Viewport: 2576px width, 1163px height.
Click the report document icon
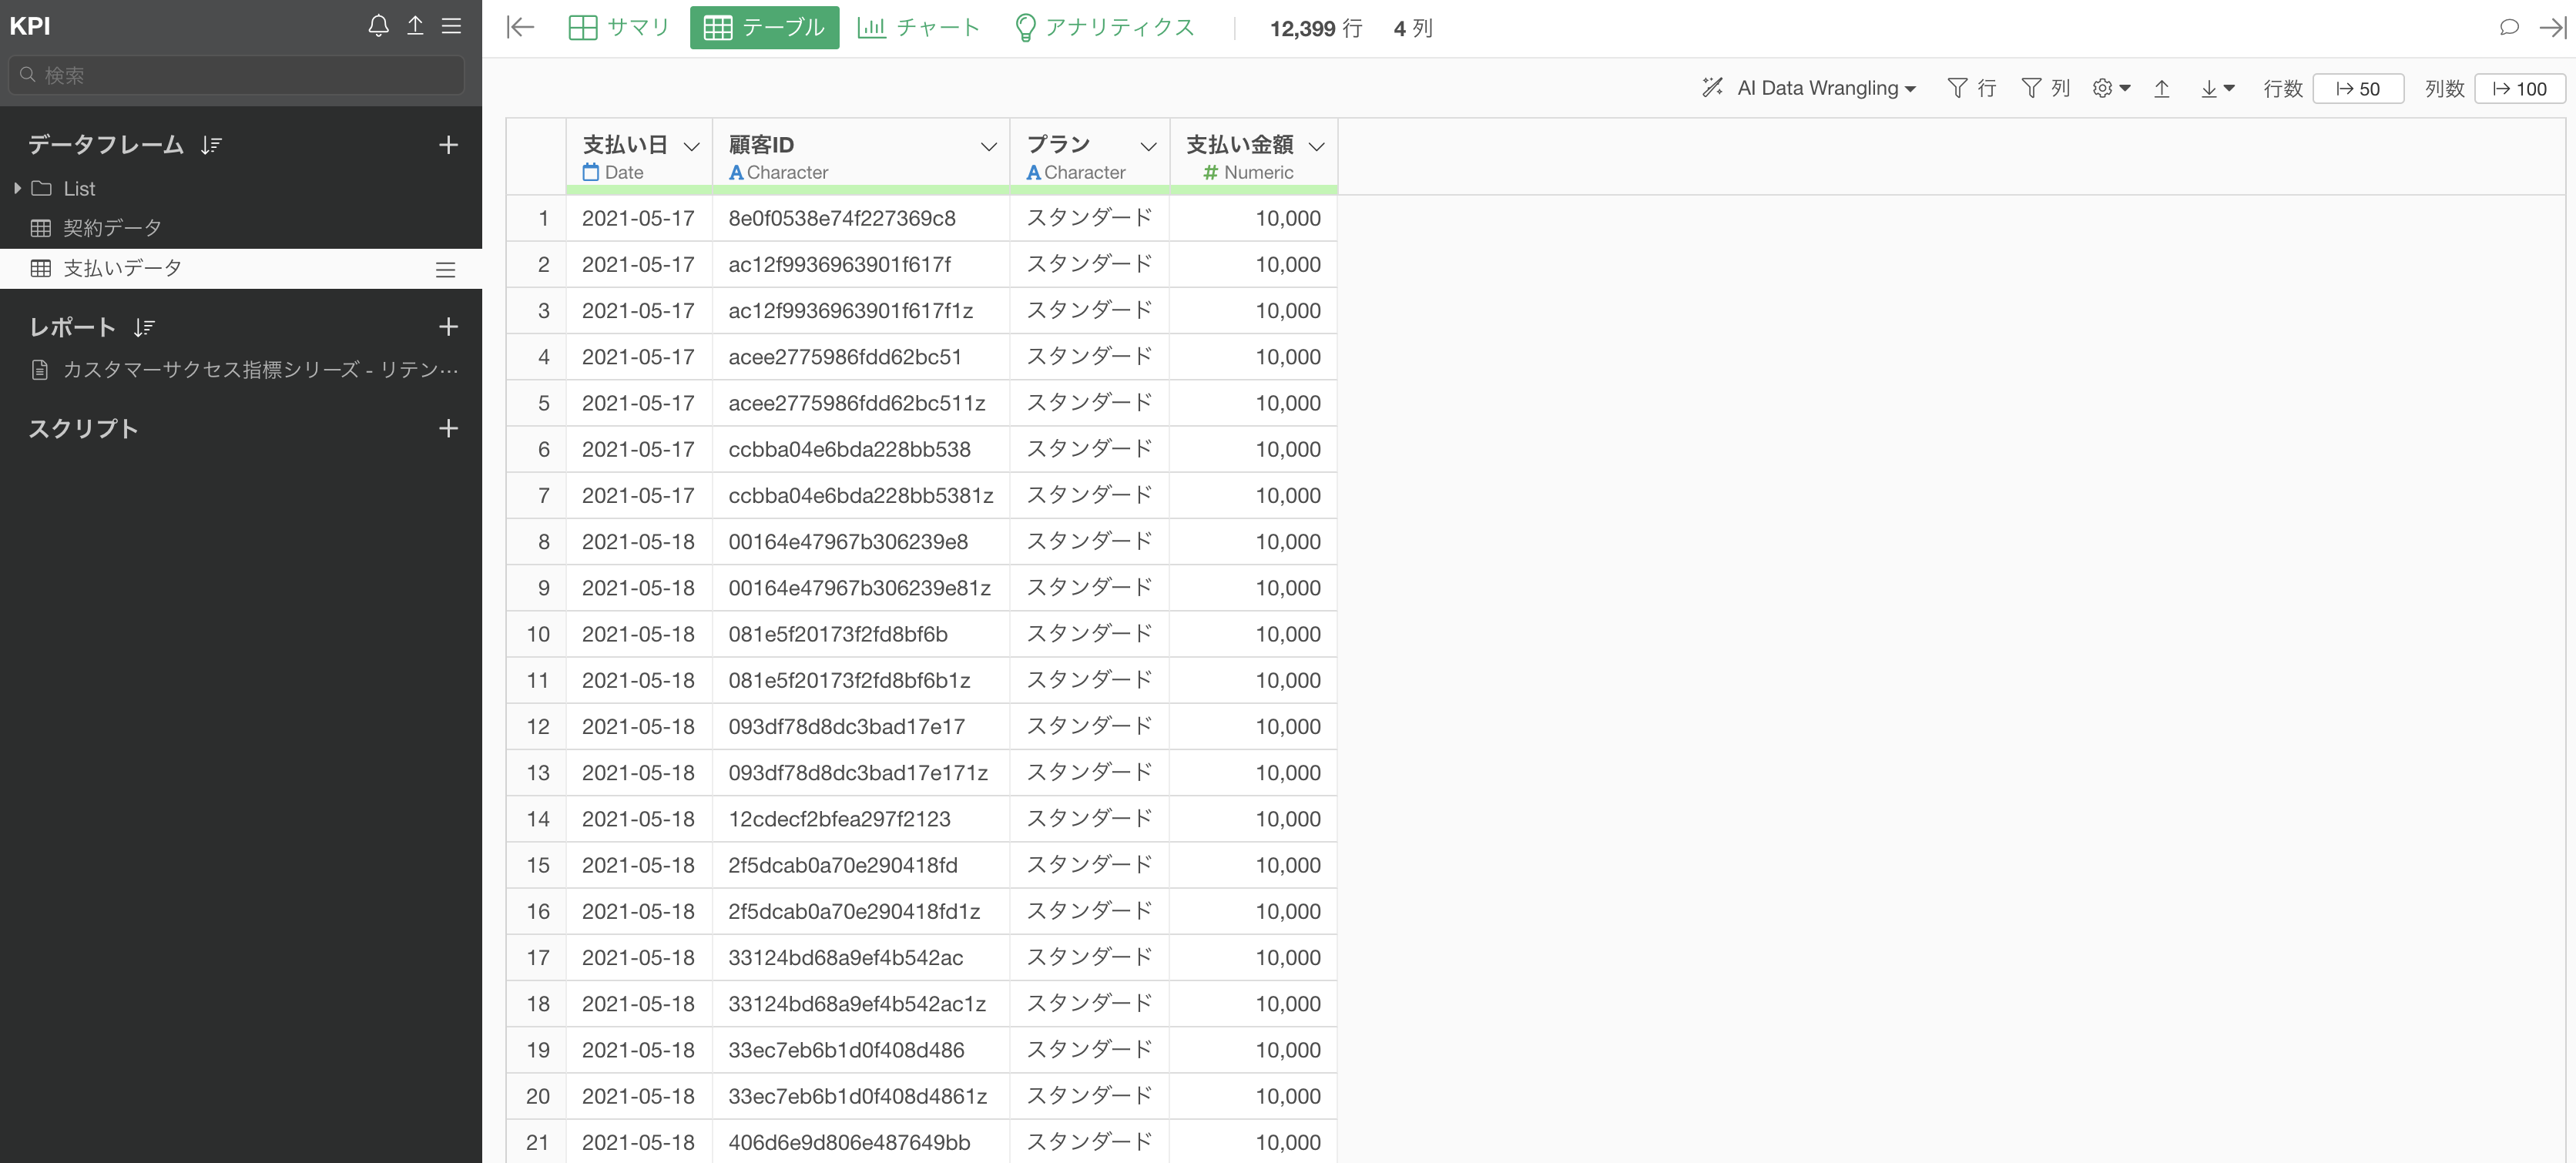coord(40,370)
